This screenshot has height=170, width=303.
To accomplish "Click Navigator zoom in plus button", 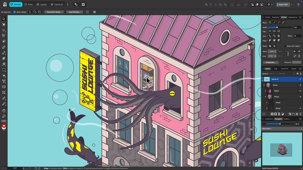I will click(293, 124).
